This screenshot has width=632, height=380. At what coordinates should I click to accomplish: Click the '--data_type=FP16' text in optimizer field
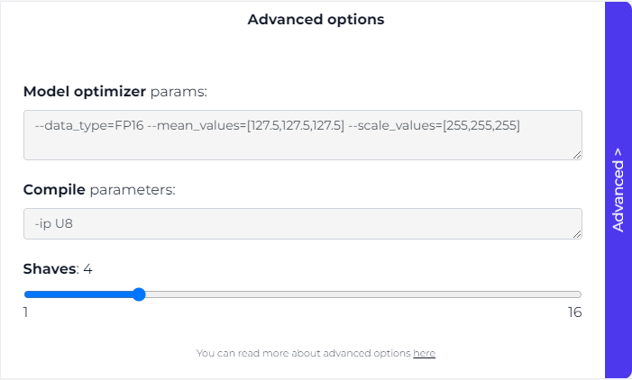[x=87, y=126]
